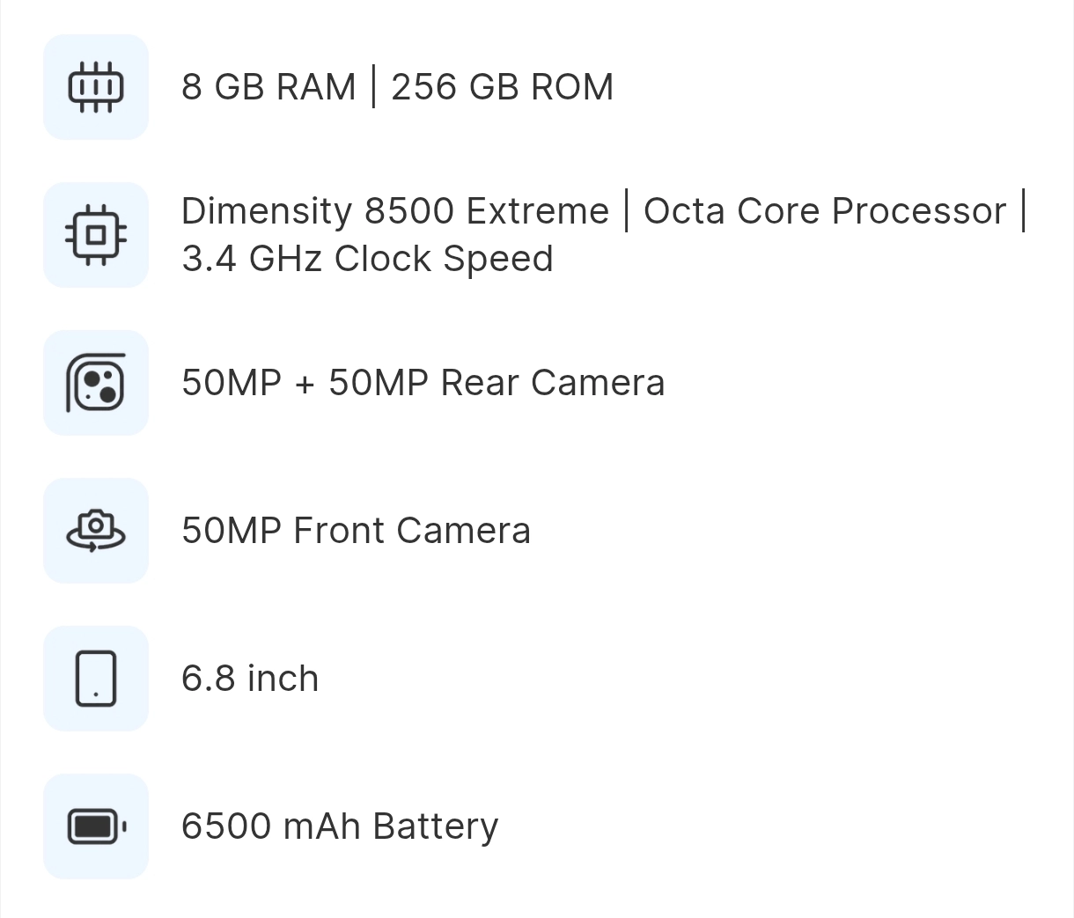This screenshot has height=918, width=1074.
Task: Click the 'Octa Core Processor' text
Action: [825, 211]
